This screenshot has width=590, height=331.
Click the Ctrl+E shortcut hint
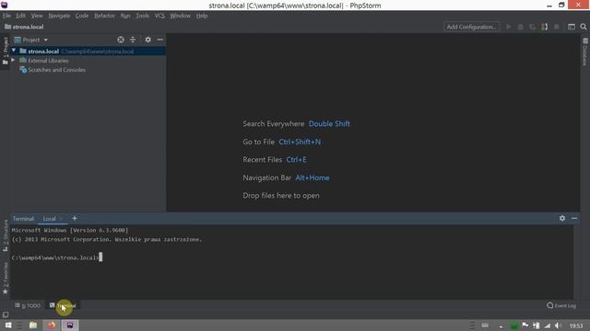(297, 159)
